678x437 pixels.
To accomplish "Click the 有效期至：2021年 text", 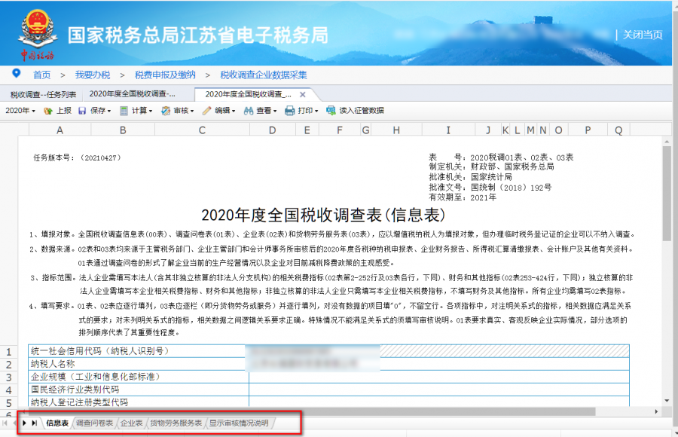I will click(463, 197).
